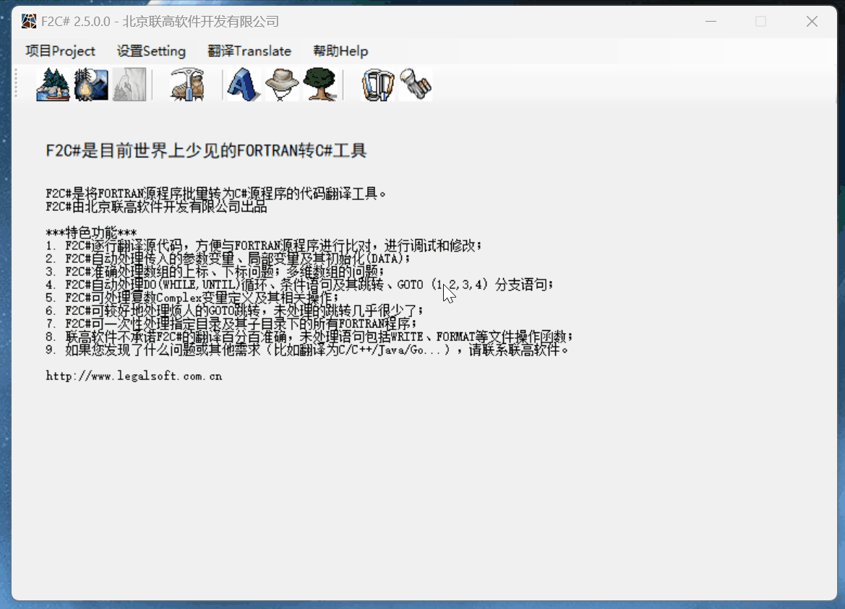
Task: Click the http://www.legalsoft.com.cn URL text
Action: tap(134, 376)
